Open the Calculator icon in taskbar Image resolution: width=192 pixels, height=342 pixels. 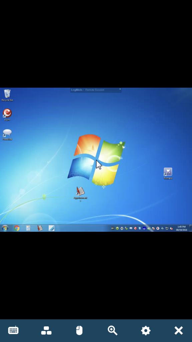(28, 228)
